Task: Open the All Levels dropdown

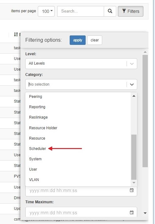Action: (81, 64)
